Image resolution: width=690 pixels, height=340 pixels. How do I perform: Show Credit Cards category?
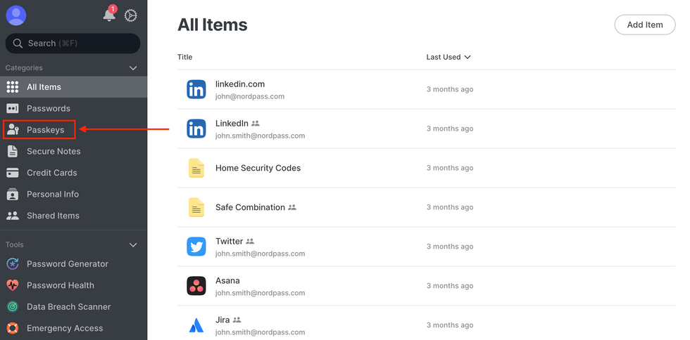pyautogui.click(x=51, y=173)
